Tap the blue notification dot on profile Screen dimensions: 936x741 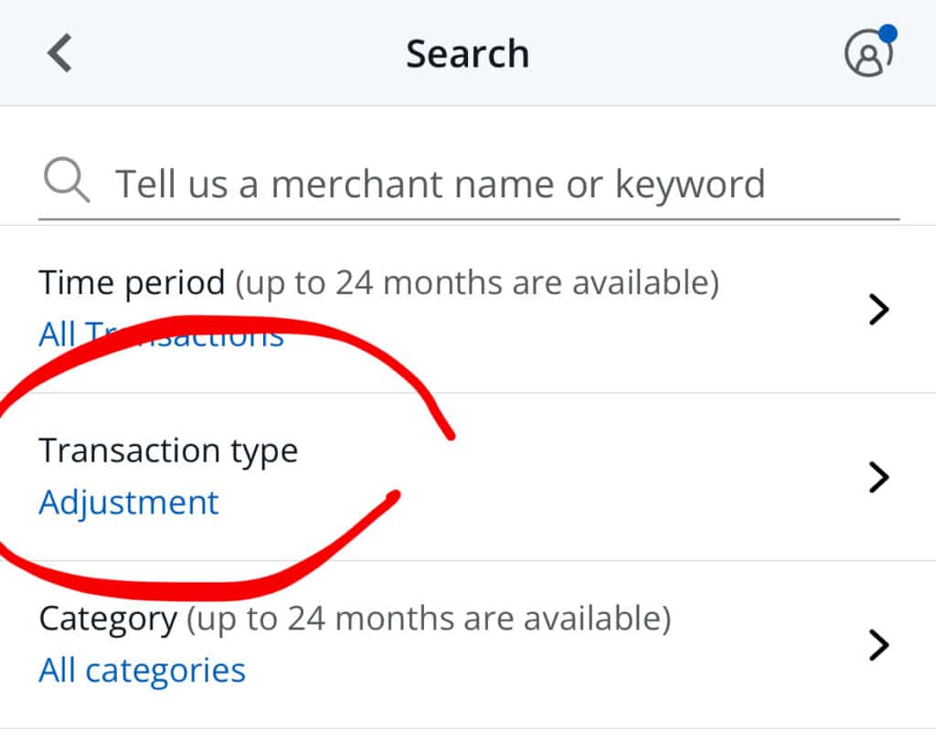[888, 34]
